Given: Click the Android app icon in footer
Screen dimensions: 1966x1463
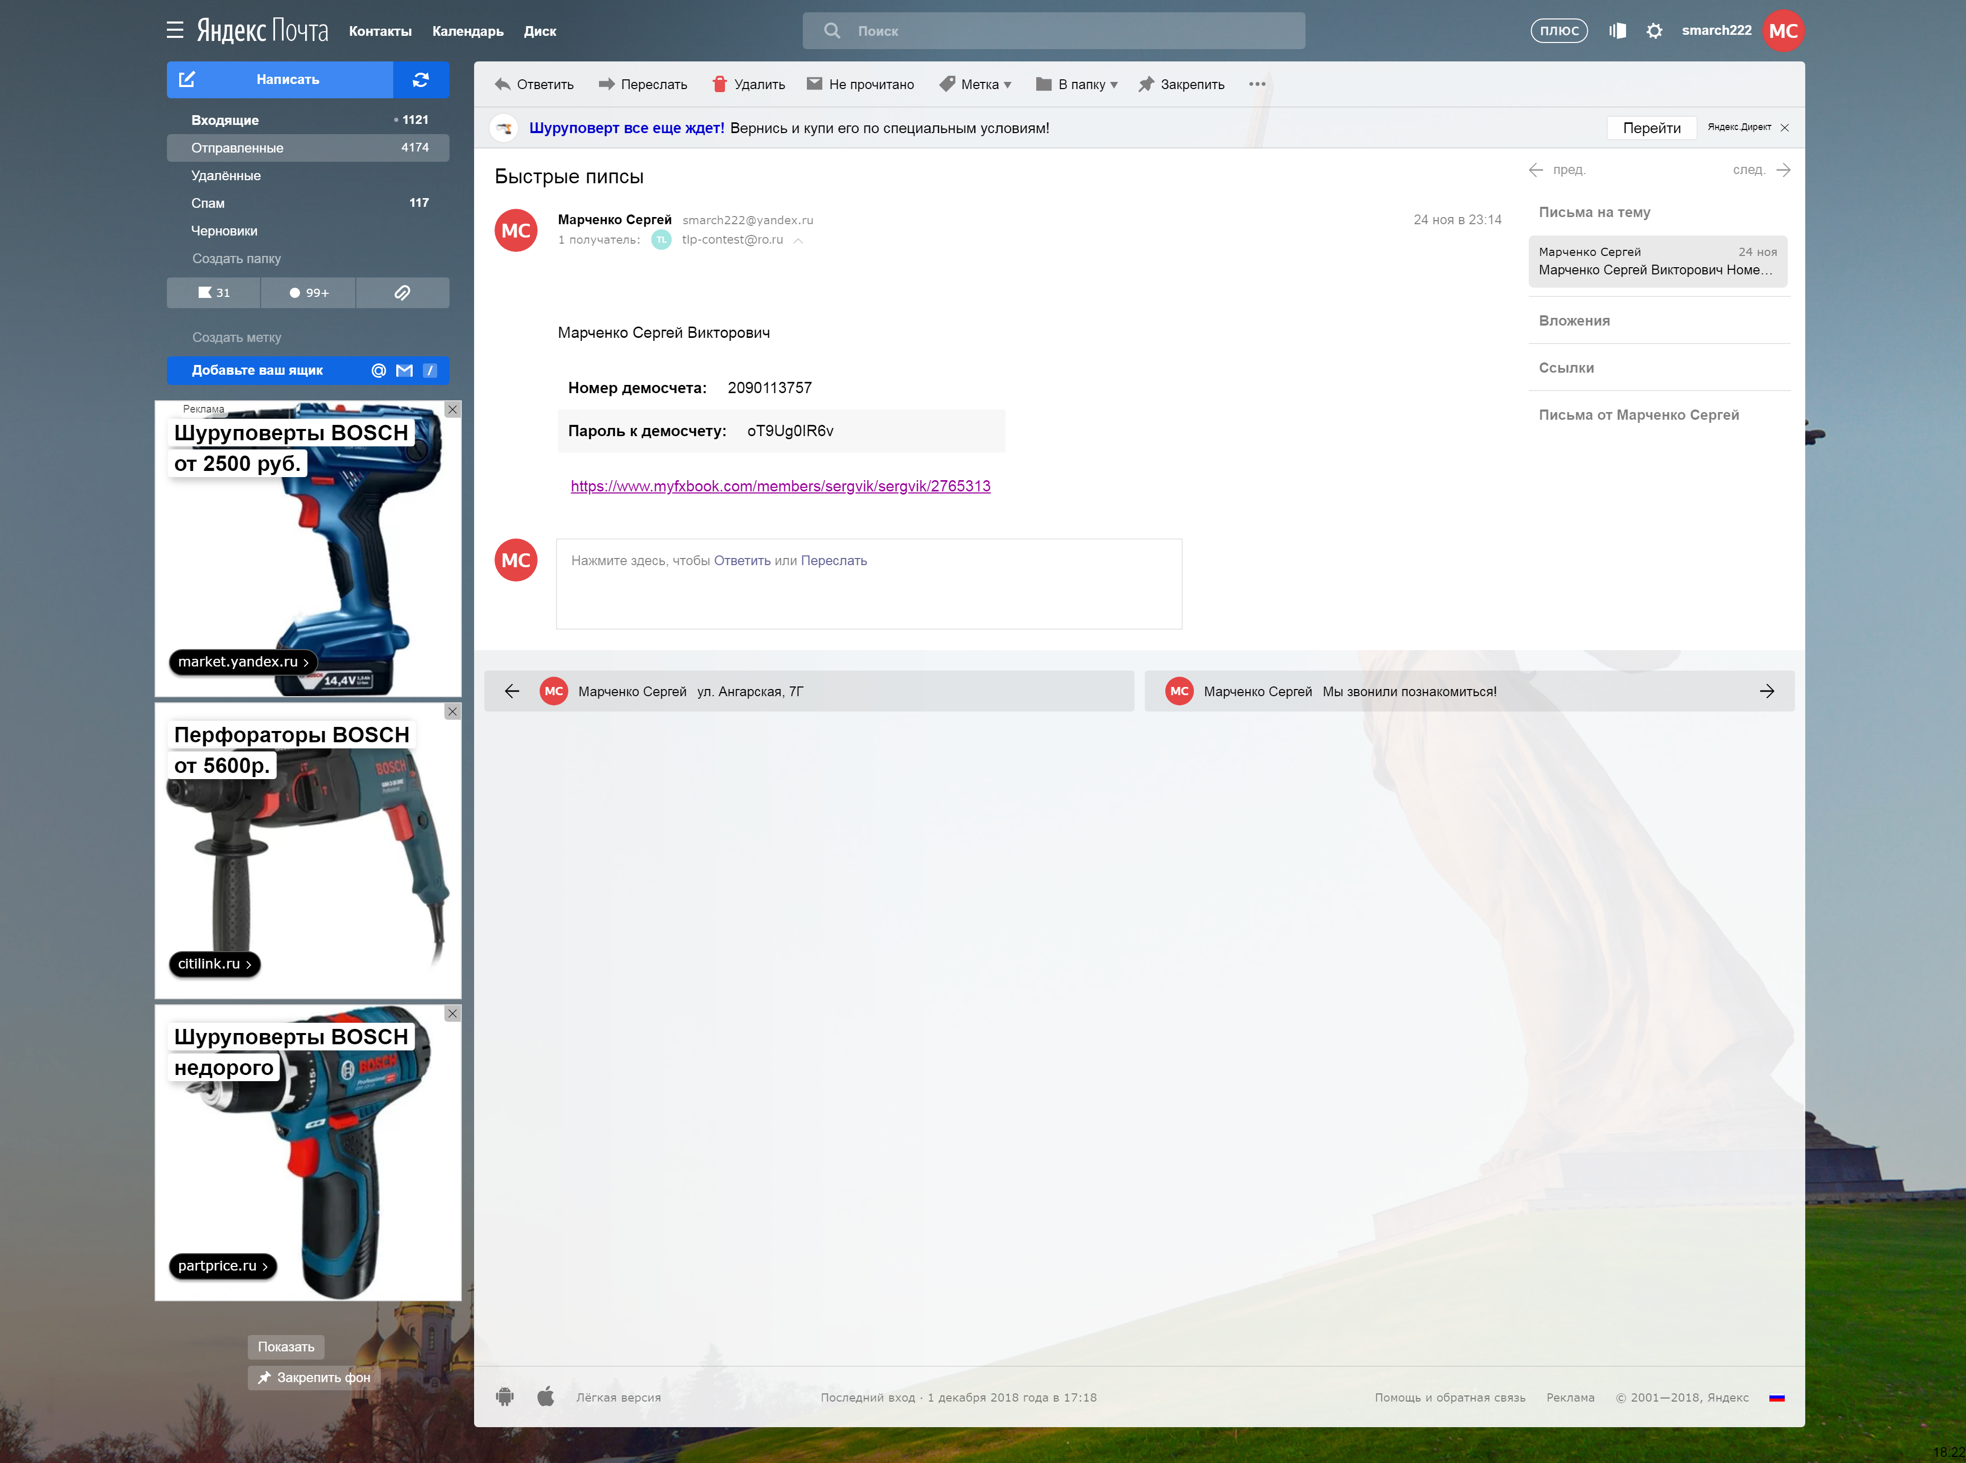Looking at the screenshot, I should tap(505, 1396).
